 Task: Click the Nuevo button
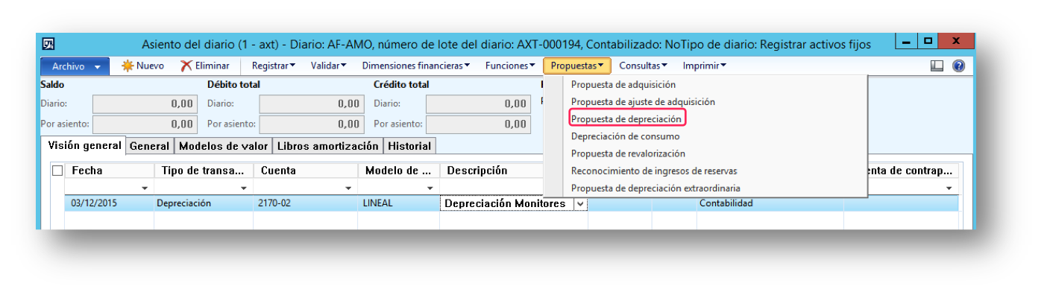pos(142,66)
